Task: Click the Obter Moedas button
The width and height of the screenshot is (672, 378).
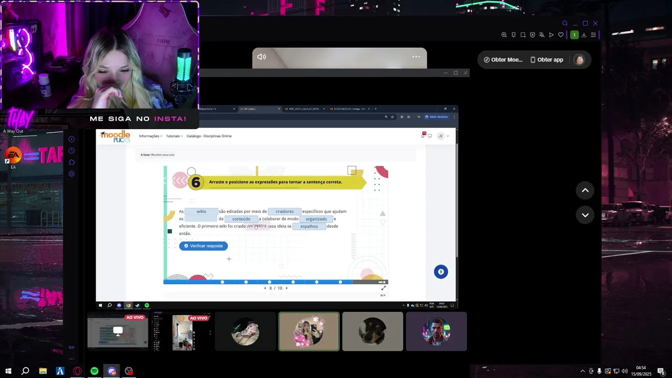Action: pyautogui.click(x=503, y=60)
